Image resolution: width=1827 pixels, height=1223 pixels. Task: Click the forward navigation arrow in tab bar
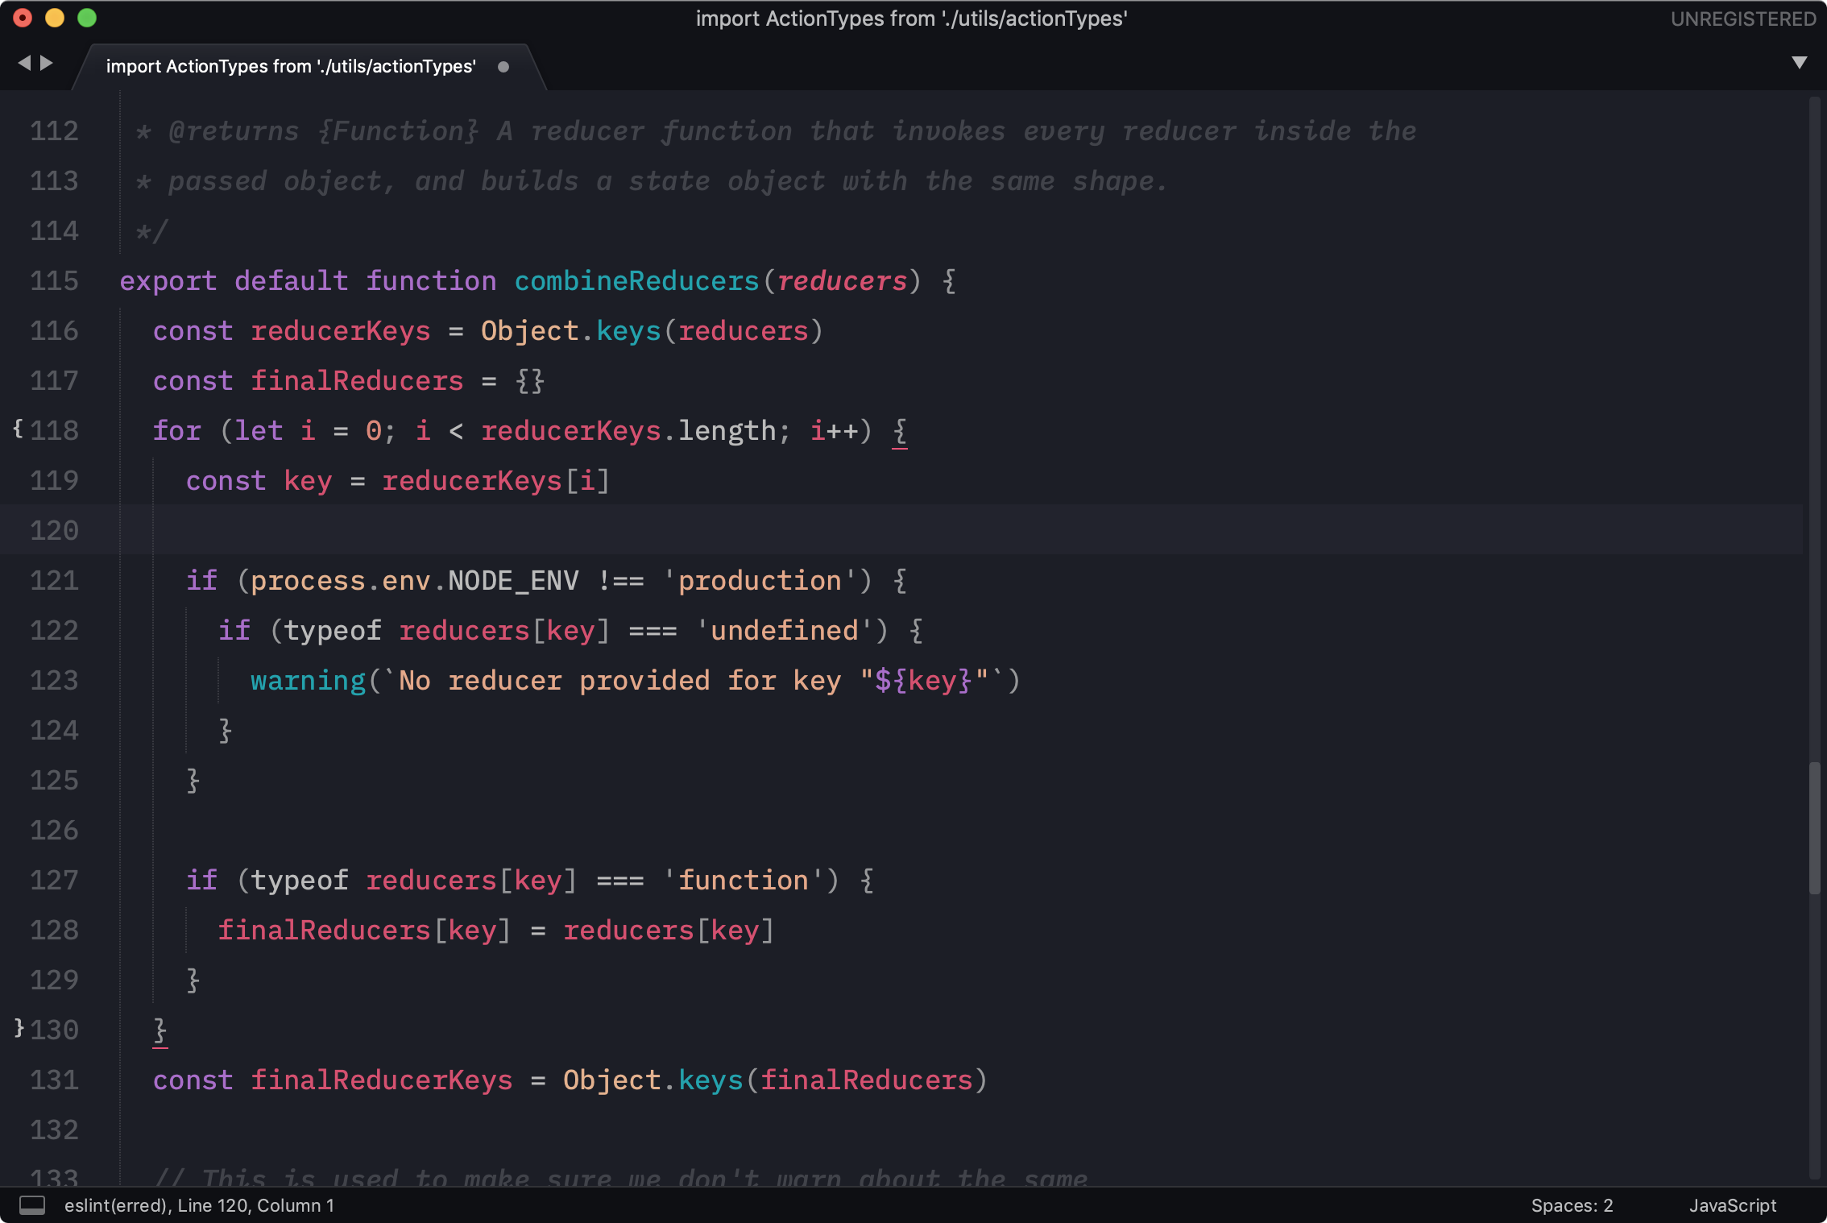click(x=47, y=63)
